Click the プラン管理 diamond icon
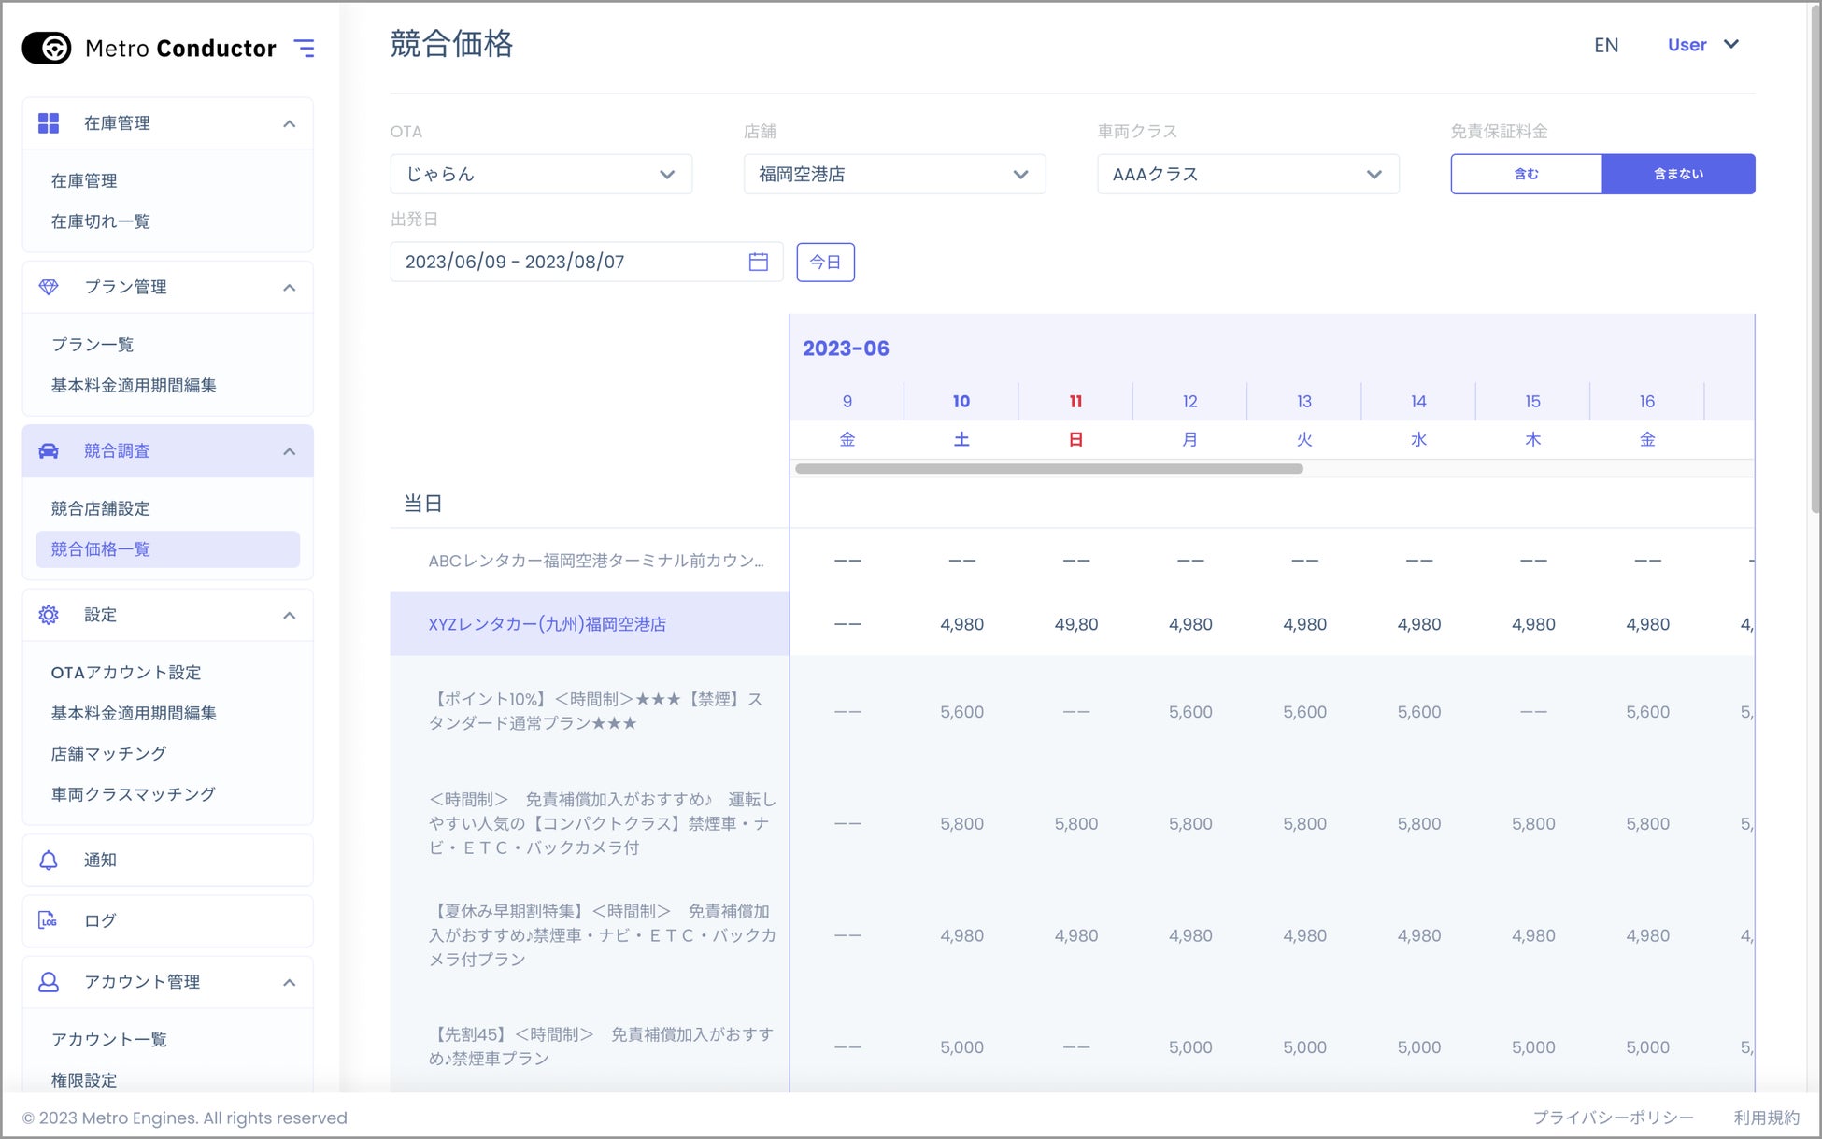1822x1139 pixels. point(49,287)
